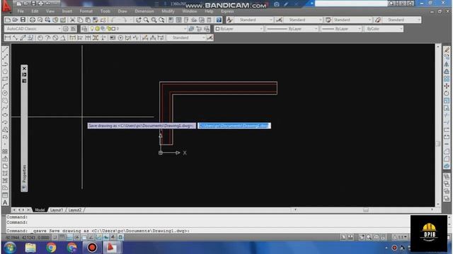Switch to the Layout1 tab
This screenshot has height=254, width=453.
tap(57, 210)
